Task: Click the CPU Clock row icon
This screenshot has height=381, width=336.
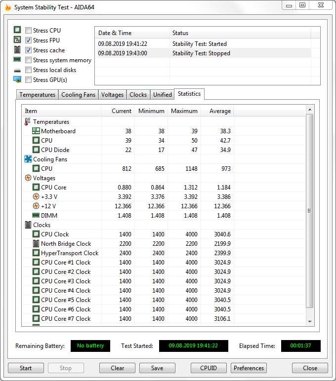Action: click(36, 234)
